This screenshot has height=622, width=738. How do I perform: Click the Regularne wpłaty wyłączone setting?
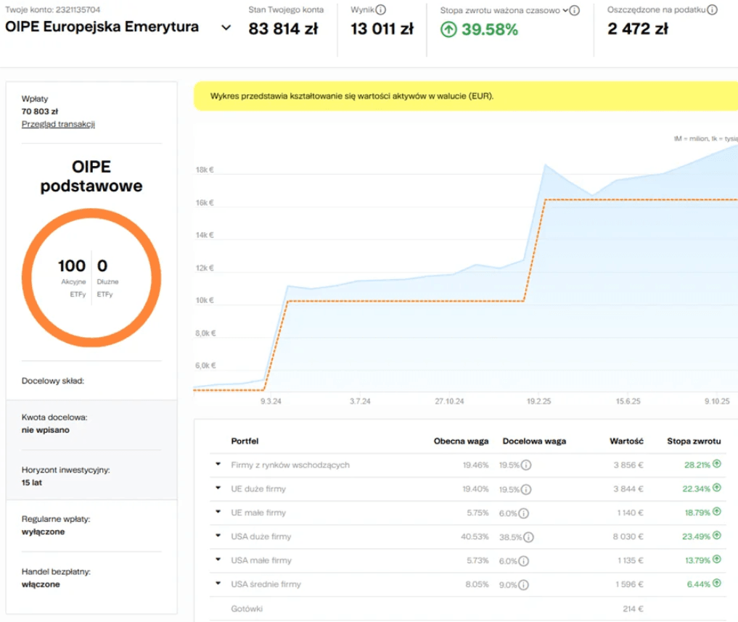[x=56, y=525]
